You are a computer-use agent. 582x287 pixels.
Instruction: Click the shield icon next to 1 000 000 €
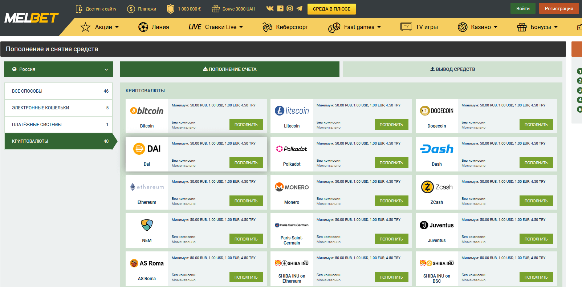[171, 9]
